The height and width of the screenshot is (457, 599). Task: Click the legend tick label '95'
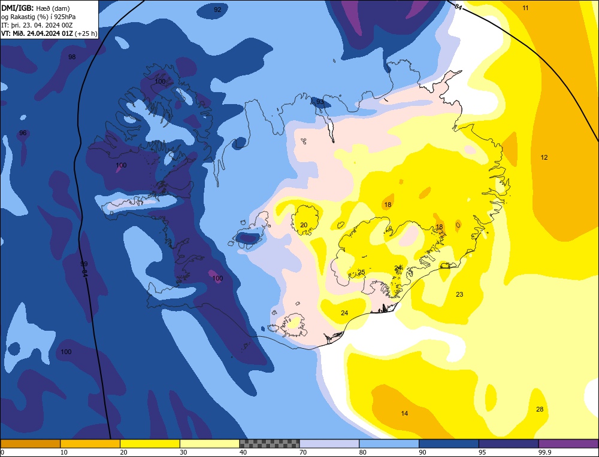click(482, 452)
